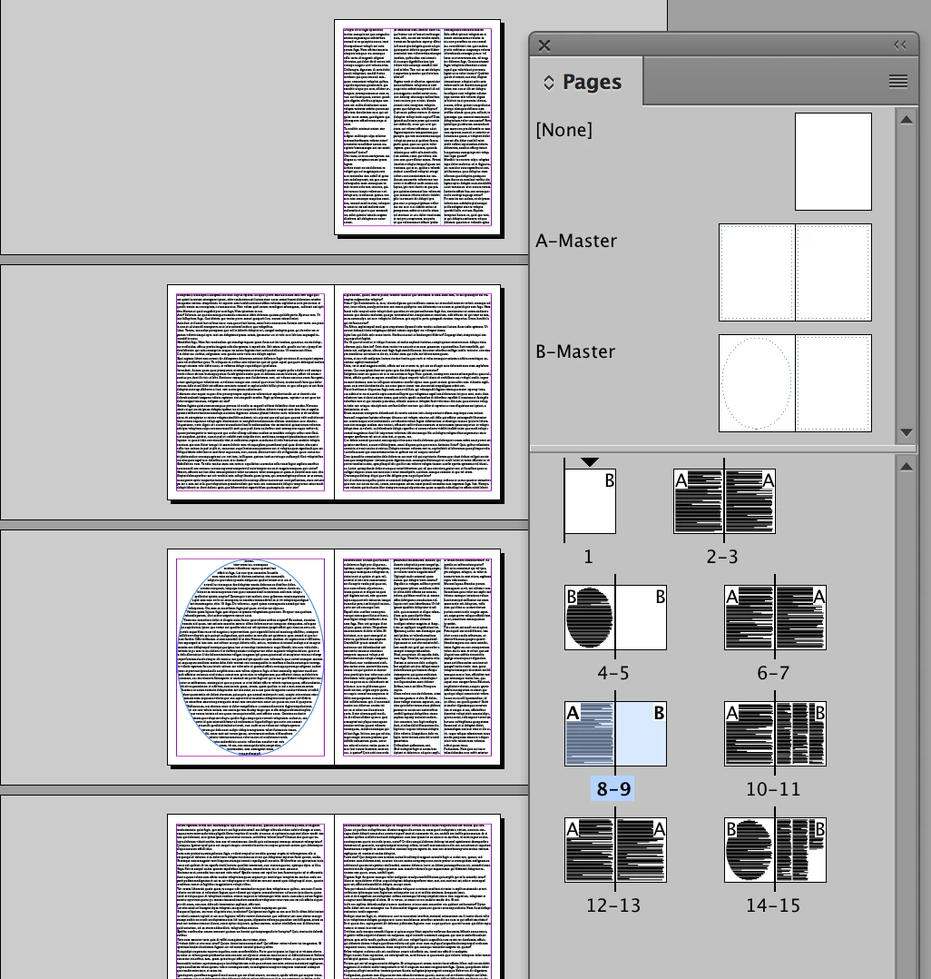Viewport: 931px width, 979px height.
Task: Select the B-Master spread thumbnail
Action: coord(795,383)
